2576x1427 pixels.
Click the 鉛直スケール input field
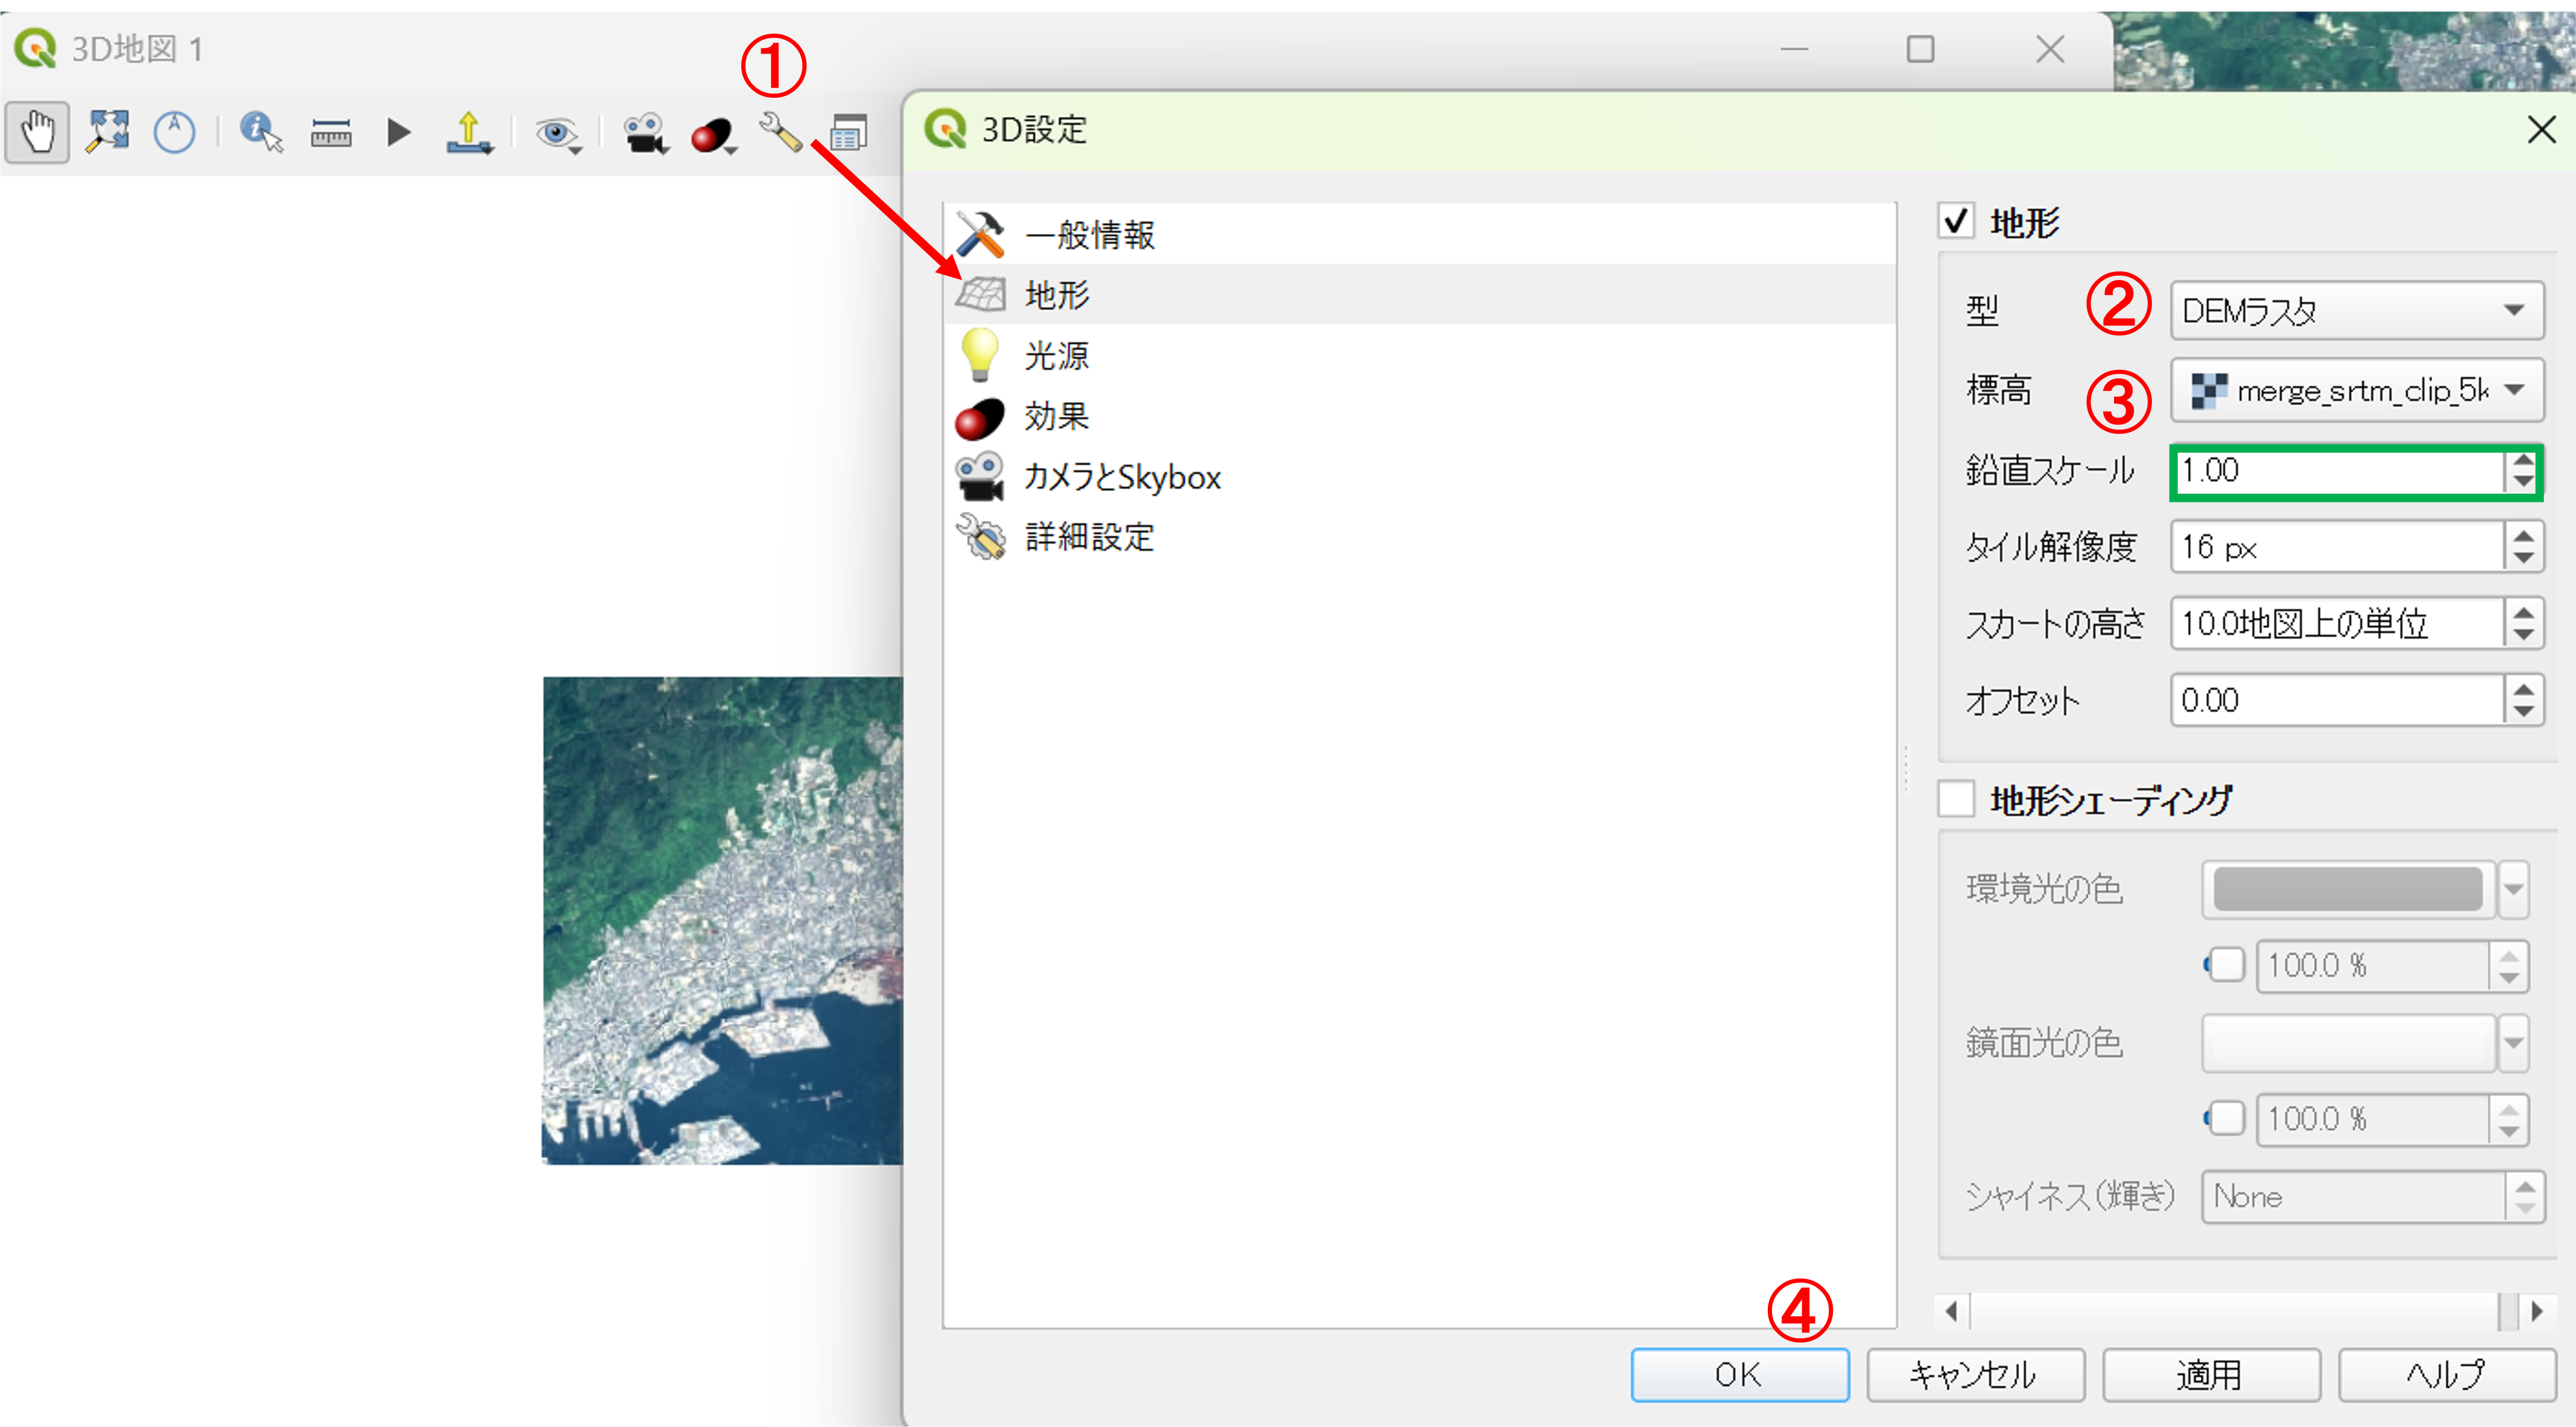(2336, 471)
